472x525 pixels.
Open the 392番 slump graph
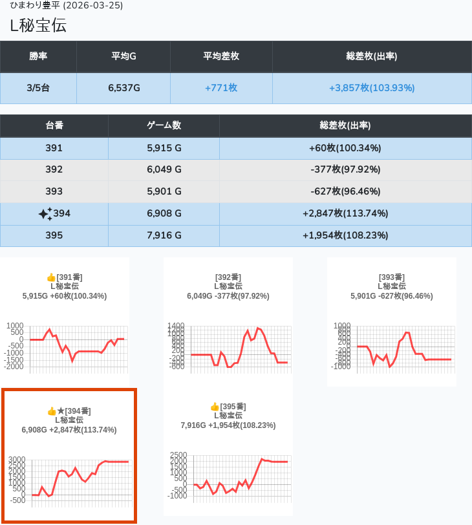(x=228, y=347)
